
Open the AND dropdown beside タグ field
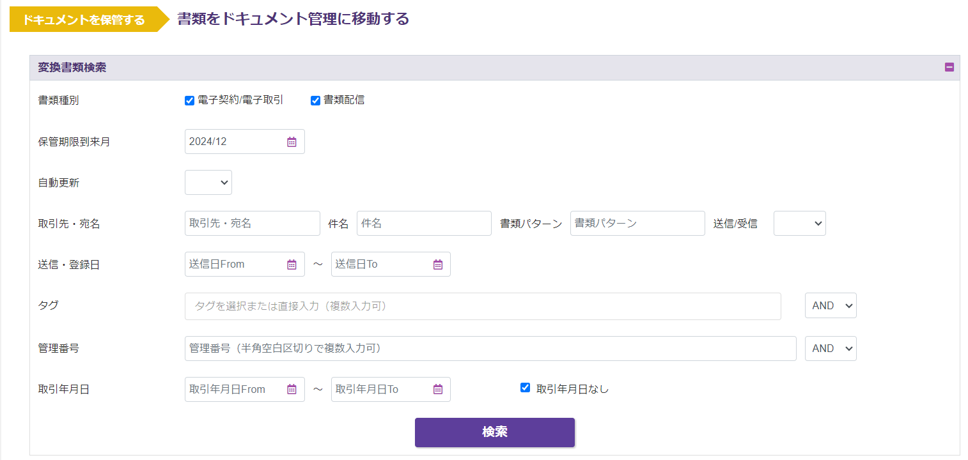point(830,306)
